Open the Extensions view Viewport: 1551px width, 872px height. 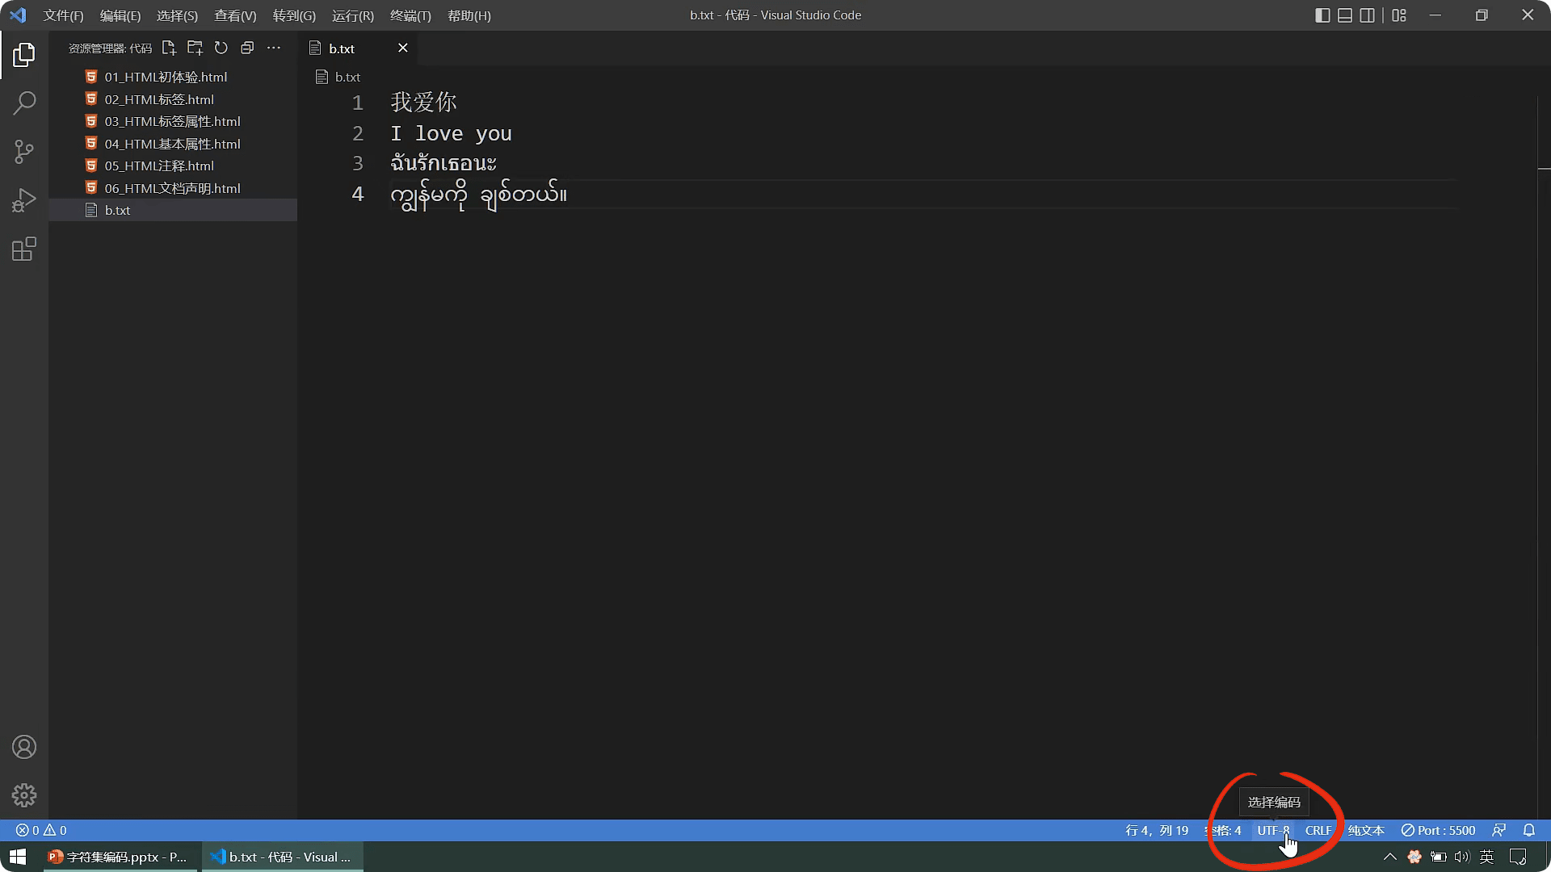point(24,249)
